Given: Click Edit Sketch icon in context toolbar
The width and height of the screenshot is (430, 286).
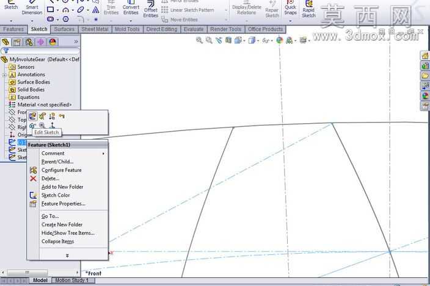Looking at the screenshot, I should pos(32,116).
